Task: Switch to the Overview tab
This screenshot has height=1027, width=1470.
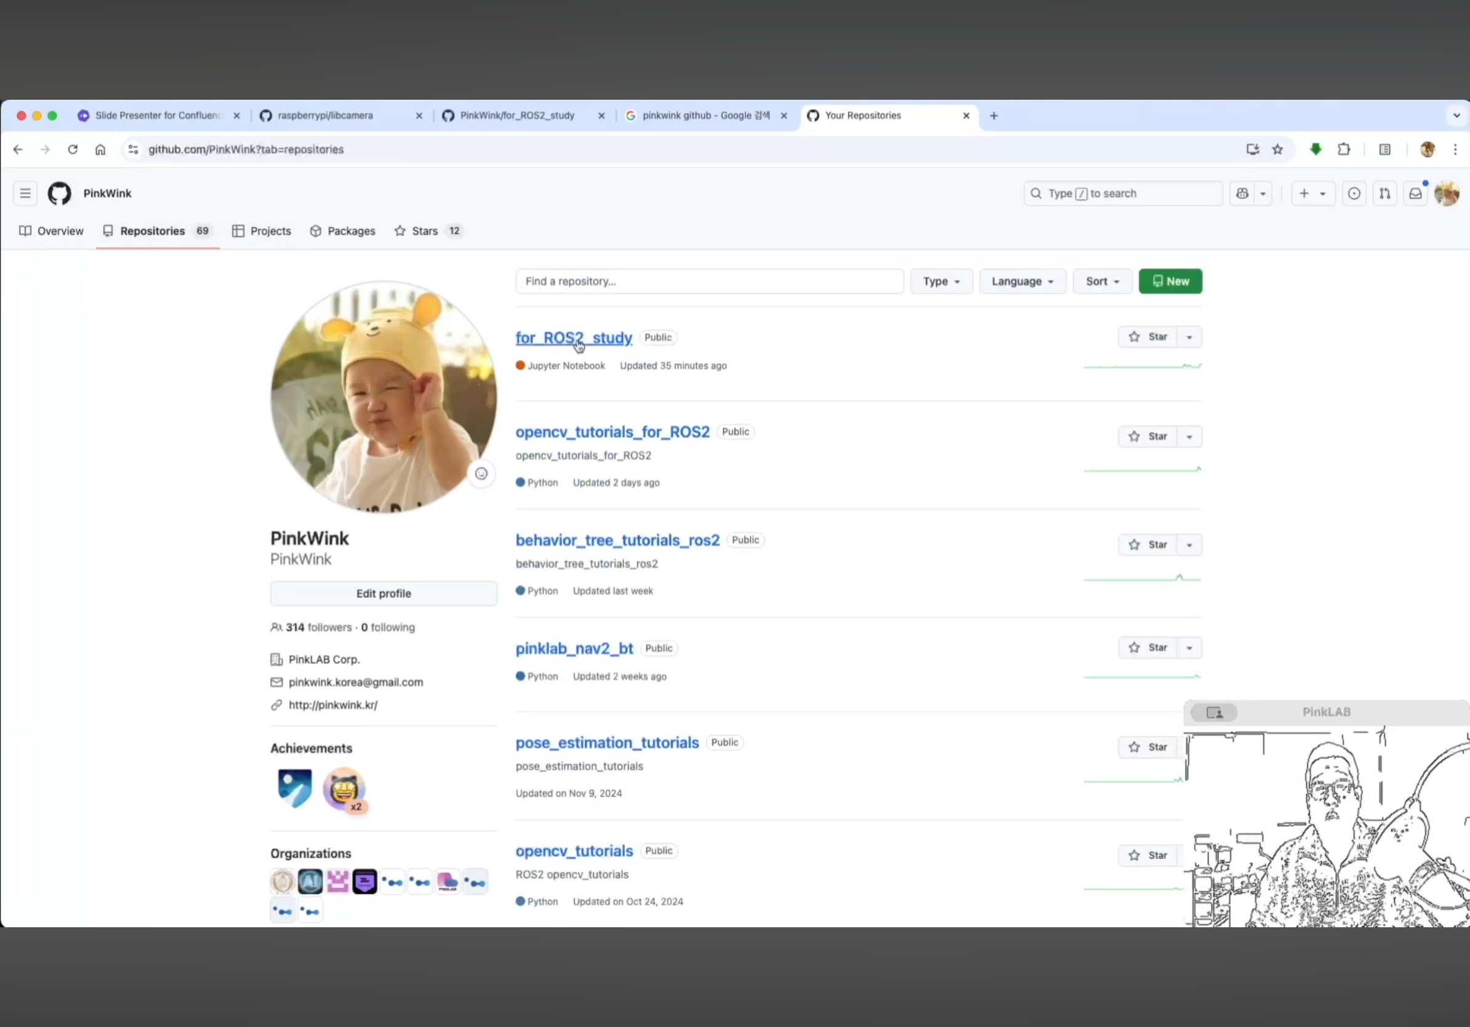Action: point(52,231)
